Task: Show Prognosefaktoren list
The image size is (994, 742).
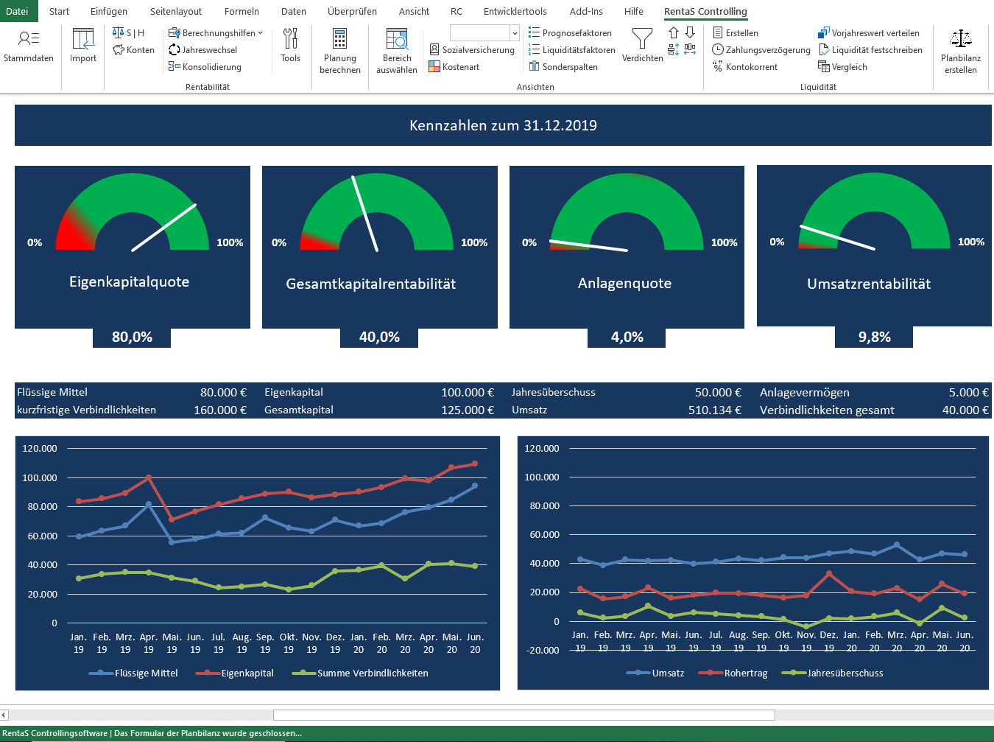Action: (570, 33)
